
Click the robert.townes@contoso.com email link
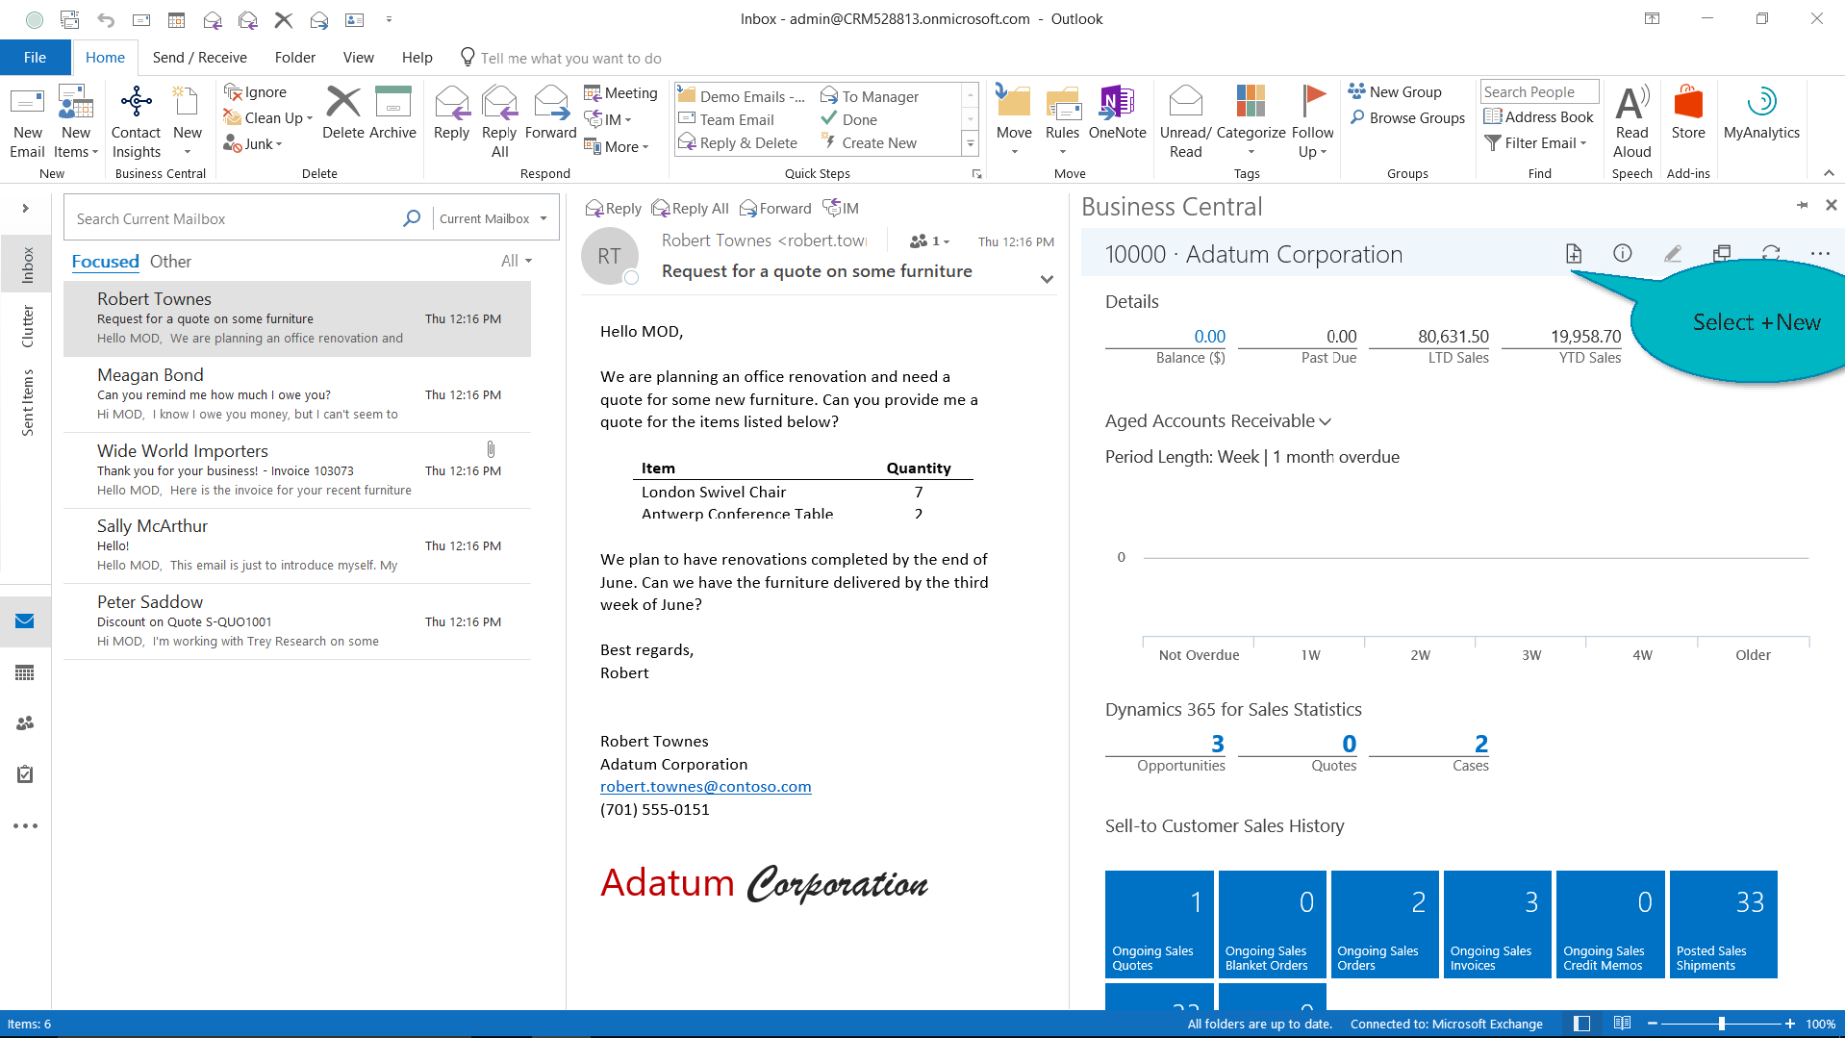pos(705,787)
